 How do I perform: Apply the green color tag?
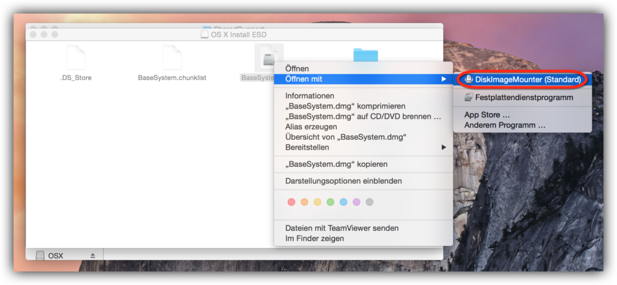click(x=331, y=202)
